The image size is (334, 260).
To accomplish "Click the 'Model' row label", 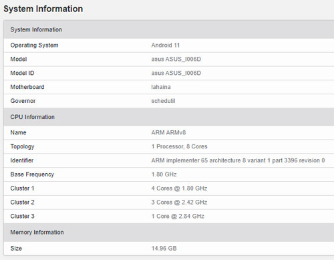I will [19, 59].
